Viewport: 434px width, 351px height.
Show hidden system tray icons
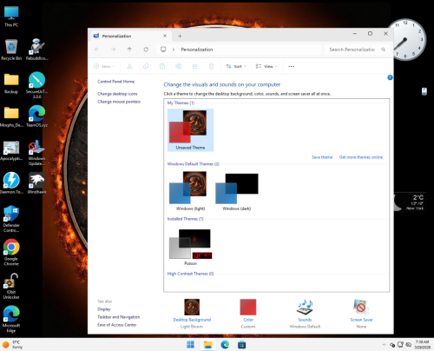coord(384,345)
